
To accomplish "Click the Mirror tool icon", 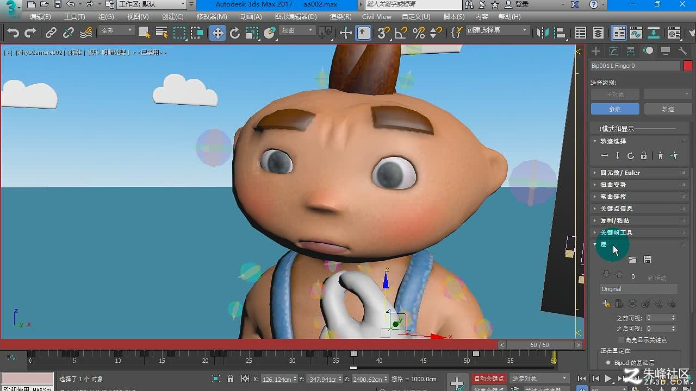I will [x=543, y=33].
